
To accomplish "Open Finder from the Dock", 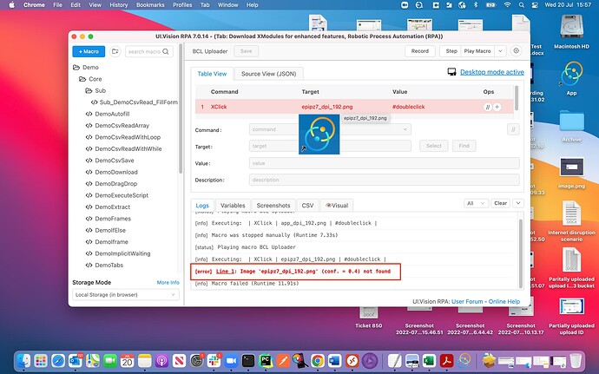I will [23, 361].
